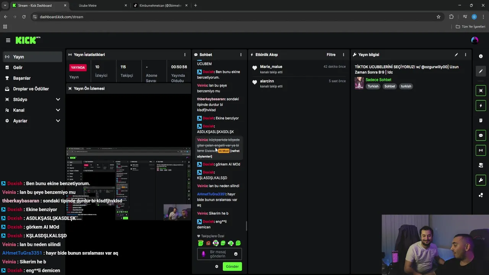Toggle the stream preview widget icon in right sidebar
This screenshot has height=275, width=489.
481,91
